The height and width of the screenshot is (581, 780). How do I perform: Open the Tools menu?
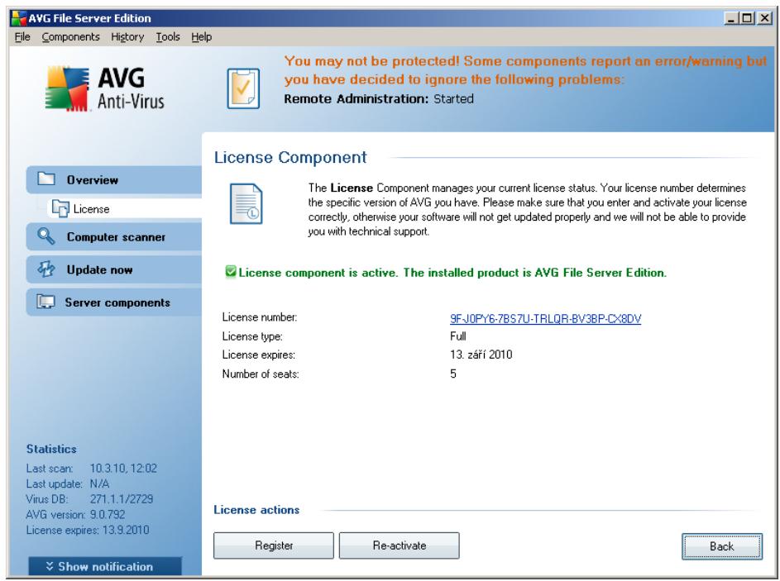tap(168, 37)
